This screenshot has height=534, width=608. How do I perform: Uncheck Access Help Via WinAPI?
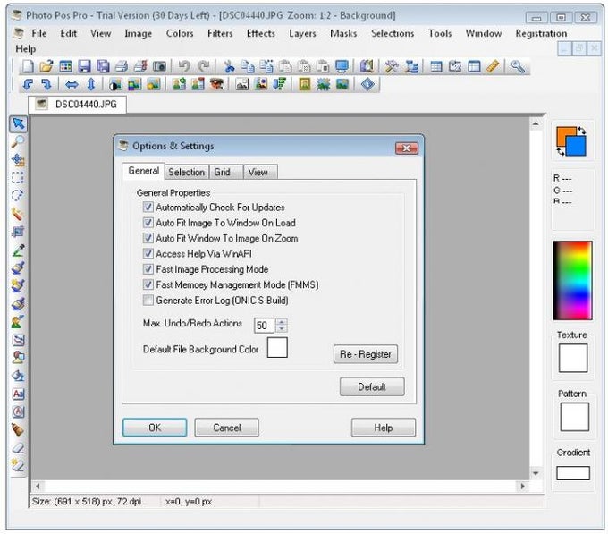148,254
